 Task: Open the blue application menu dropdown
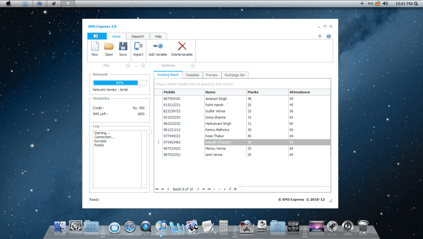pyautogui.click(x=97, y=36)
